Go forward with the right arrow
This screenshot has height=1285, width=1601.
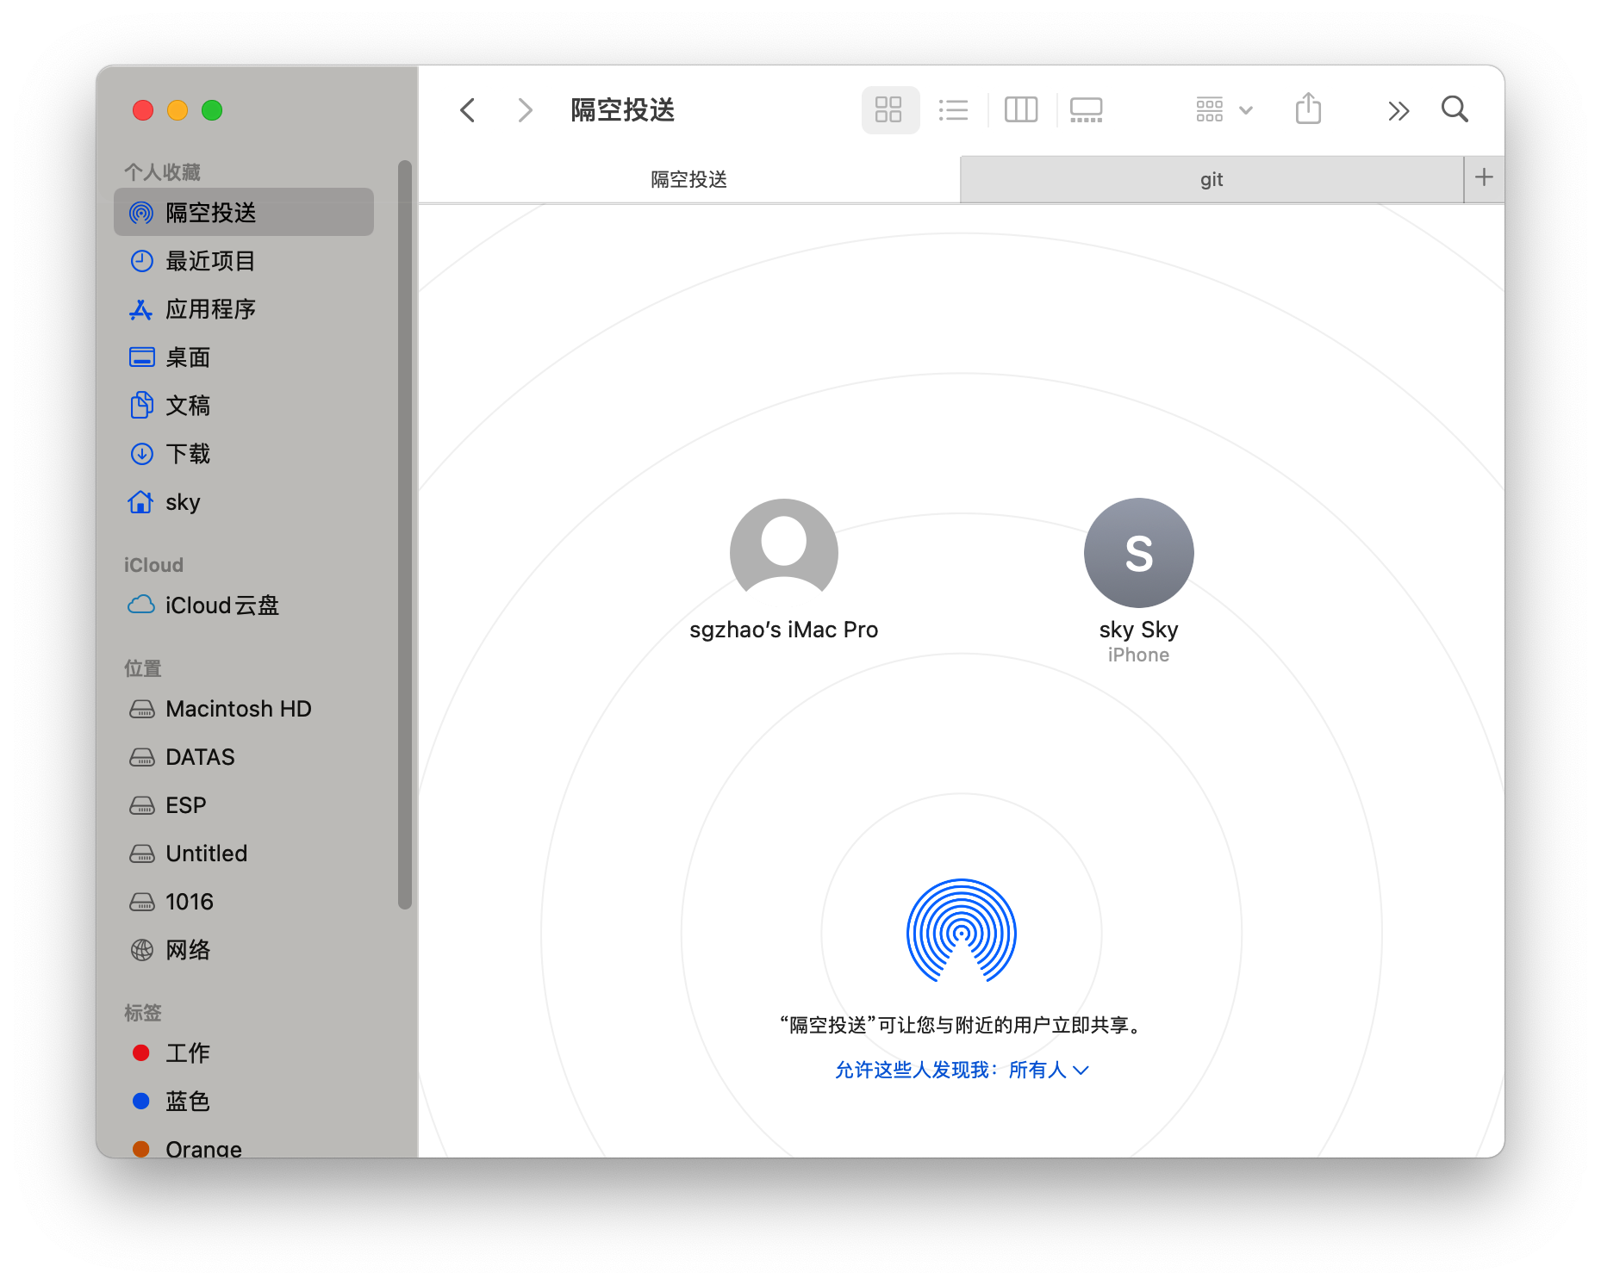[x=525, y=110]
